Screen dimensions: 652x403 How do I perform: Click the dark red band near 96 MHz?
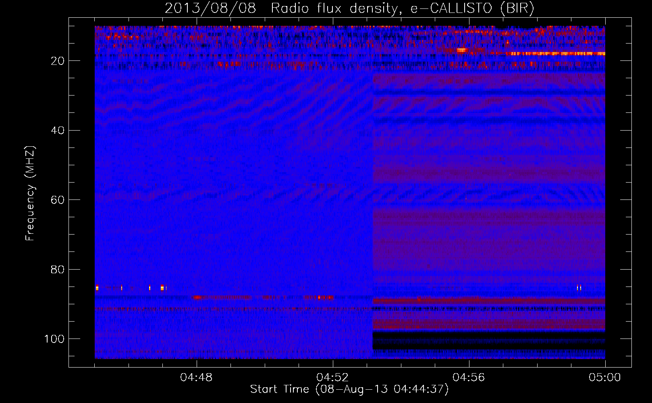tap(489, 324)
